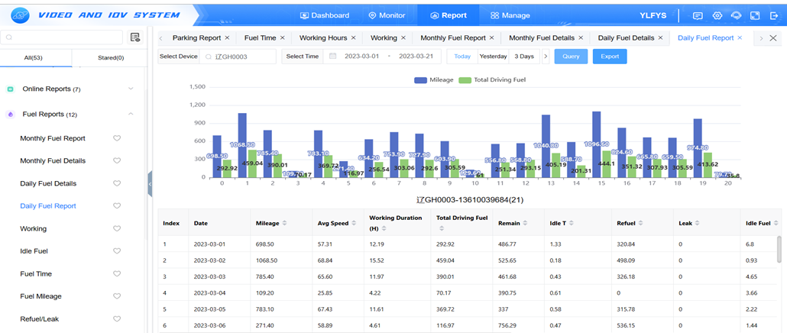Close the Monthly Fuel Details tab
Screen dimensions: 787x333
click(581, 37)
